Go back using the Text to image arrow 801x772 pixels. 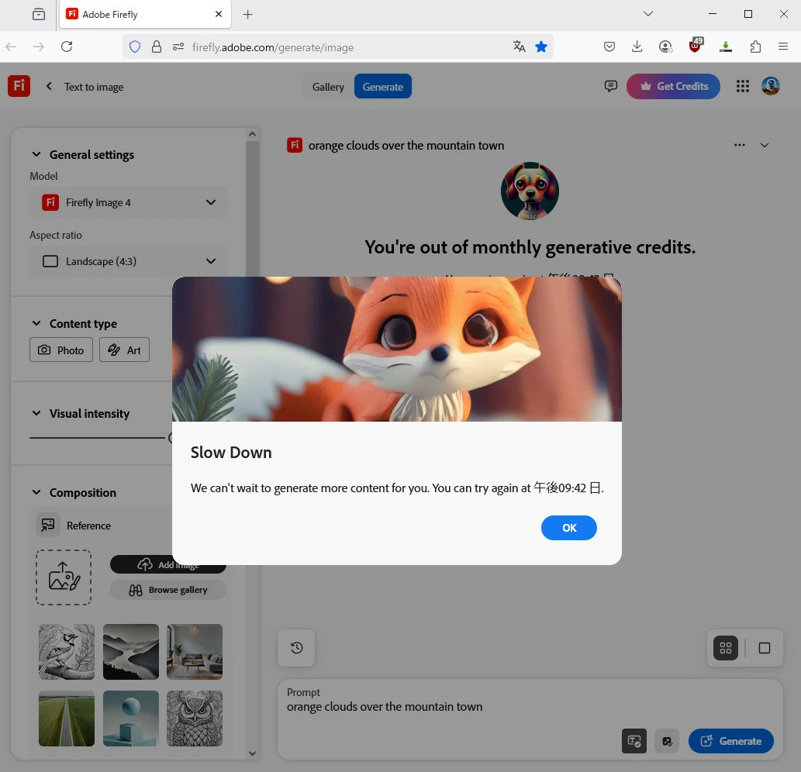click(x=49, y=86)
